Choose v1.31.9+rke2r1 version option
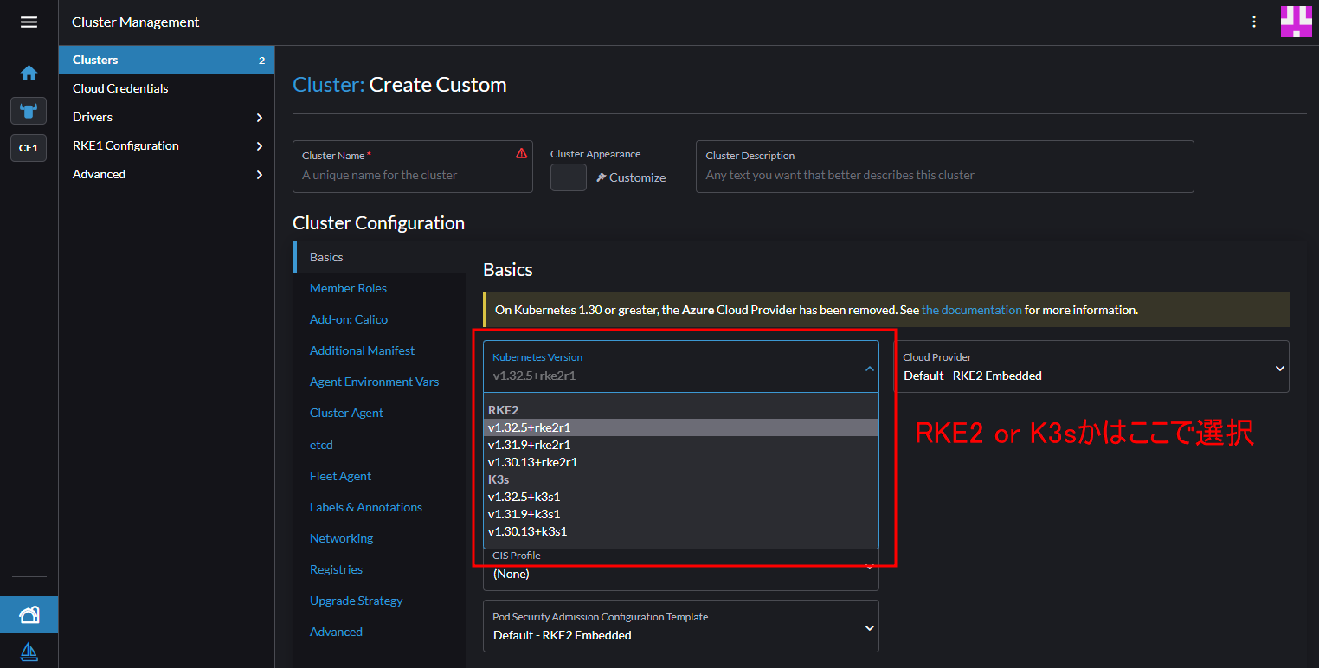 point(681,445)
